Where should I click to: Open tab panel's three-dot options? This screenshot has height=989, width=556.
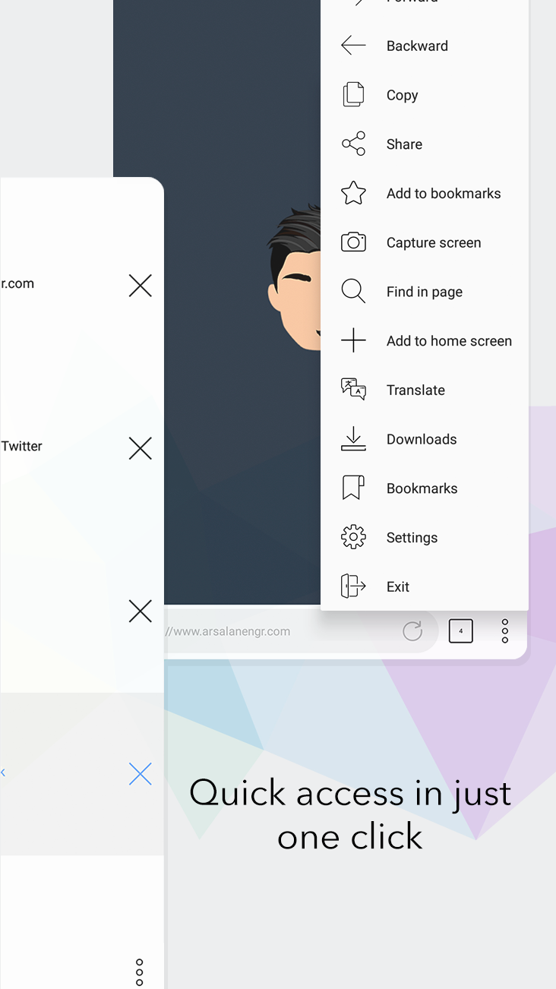pyautogui.click(x=139, y=972)
